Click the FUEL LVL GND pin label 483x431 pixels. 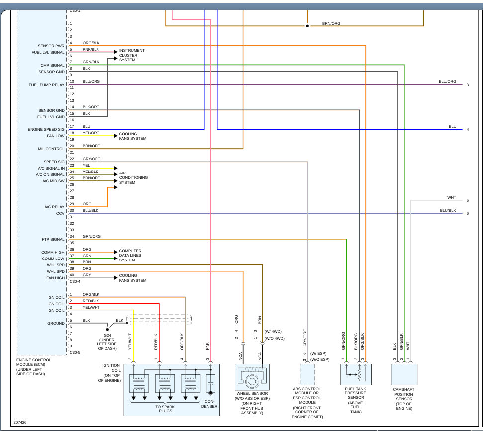(51, 117)
